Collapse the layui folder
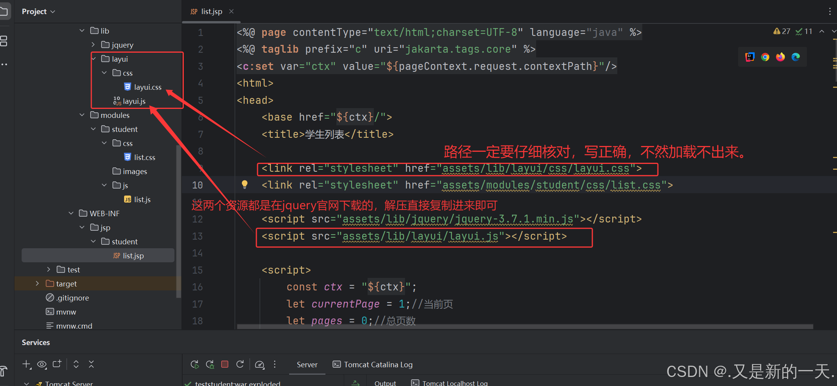This screenshot has height=386, width=837. [94, 59]
